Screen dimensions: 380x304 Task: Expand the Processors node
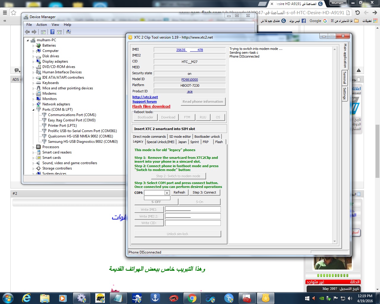point(33,147)
